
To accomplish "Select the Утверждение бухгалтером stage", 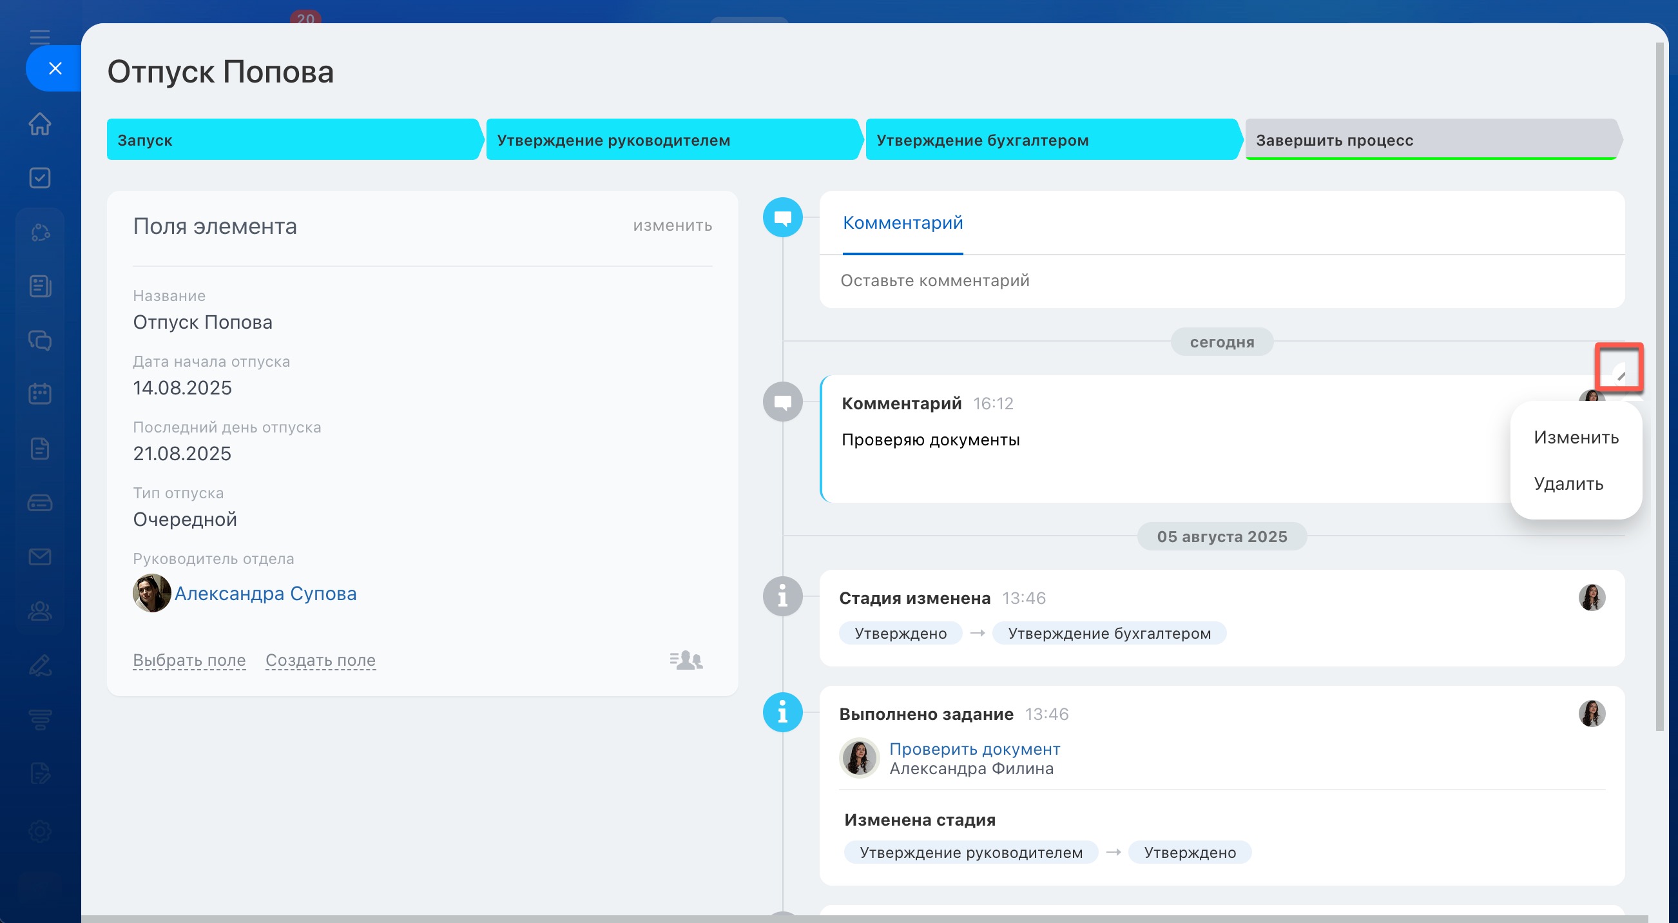I will [x=1049, y=140].
